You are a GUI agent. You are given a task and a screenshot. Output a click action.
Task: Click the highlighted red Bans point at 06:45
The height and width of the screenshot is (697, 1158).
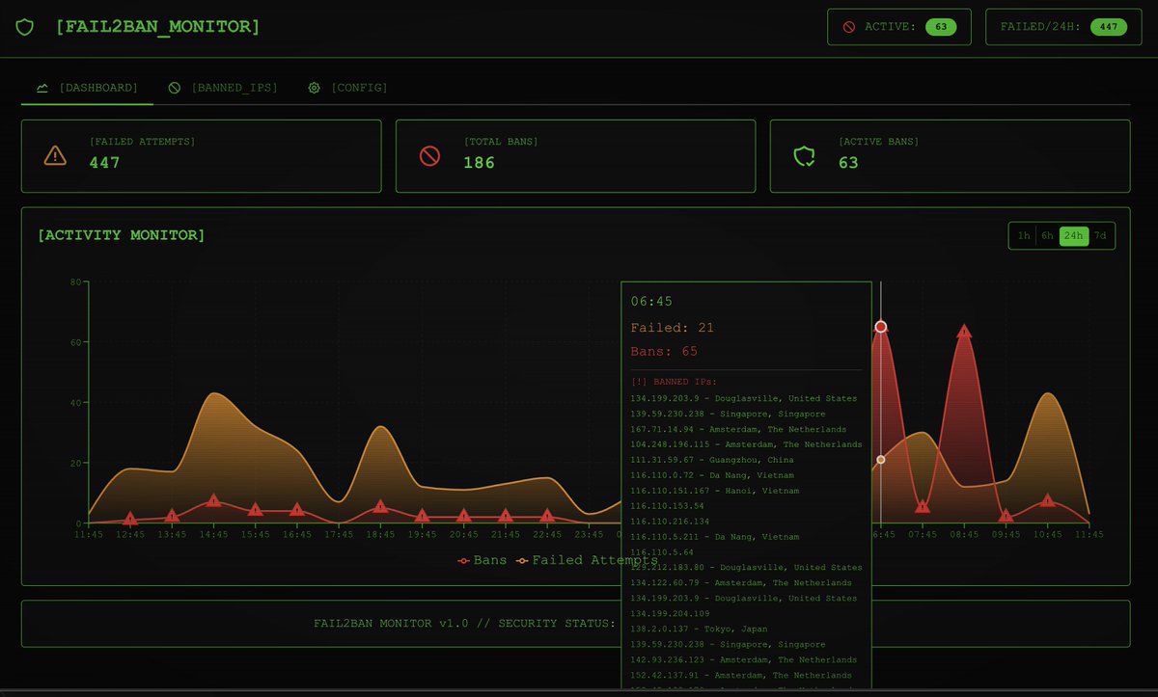[x=881, y=327]
